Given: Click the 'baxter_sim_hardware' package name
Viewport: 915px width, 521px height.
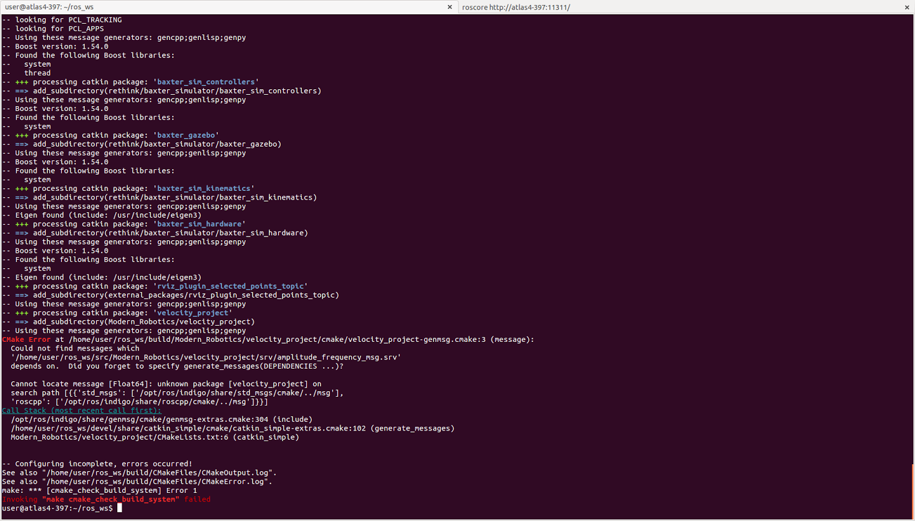Looking at the screenshot, I should (x=199, y=224).
